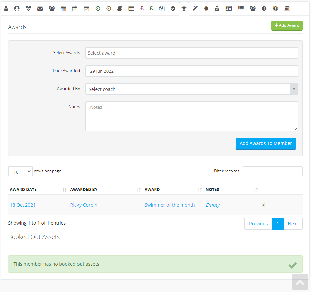Switch to the exclamation alert tab
Image resolution: width=311 pixels, height=292 pixels.
click(x=264, y=9)
